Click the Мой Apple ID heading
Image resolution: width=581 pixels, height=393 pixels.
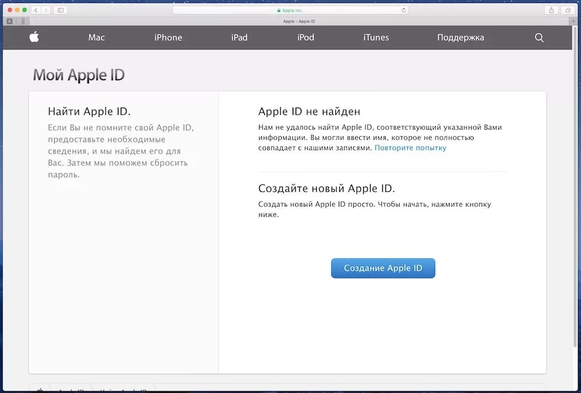coord(78,75)
